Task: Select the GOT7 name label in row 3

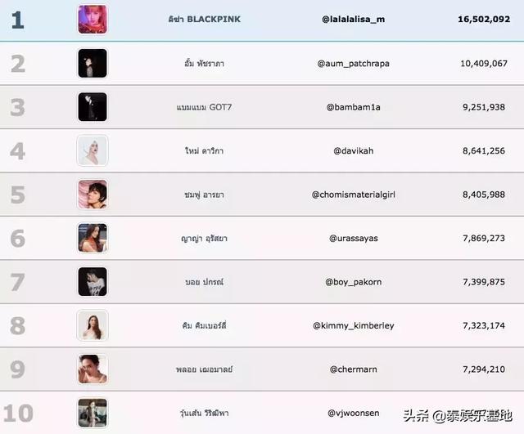Action: point(220,107)
